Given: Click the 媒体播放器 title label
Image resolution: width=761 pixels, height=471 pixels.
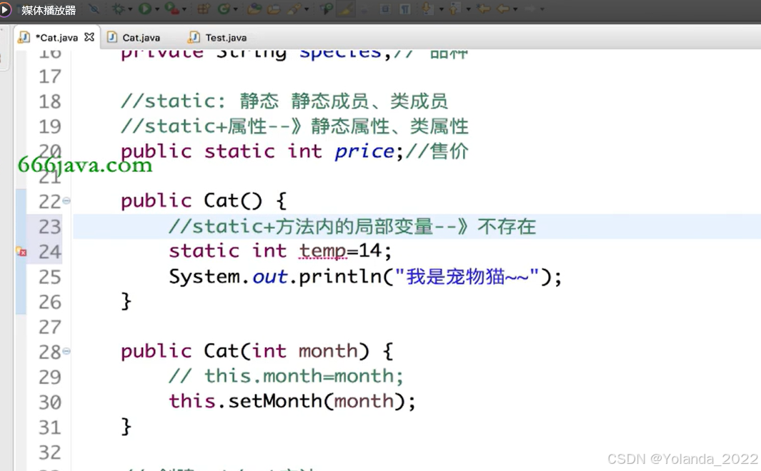Looking at the screenshot, I should pos(49,10).
